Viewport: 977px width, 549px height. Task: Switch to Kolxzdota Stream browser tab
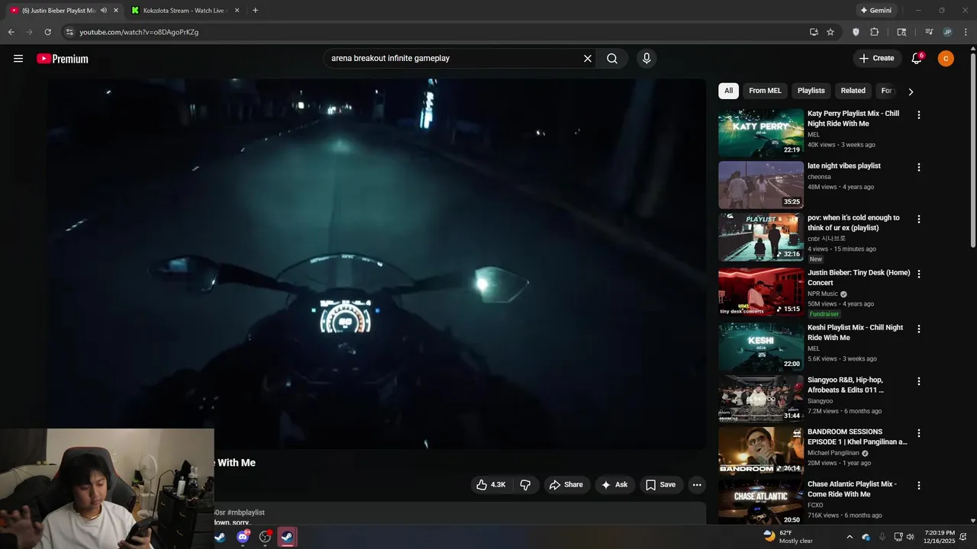[x=184, y=11]
